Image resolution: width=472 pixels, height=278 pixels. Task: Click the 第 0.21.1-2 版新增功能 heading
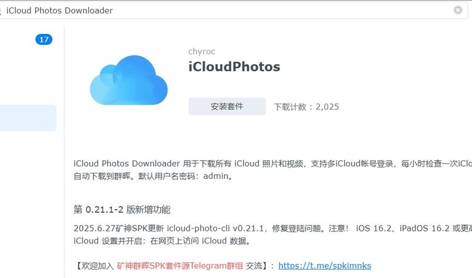[122, 210]
